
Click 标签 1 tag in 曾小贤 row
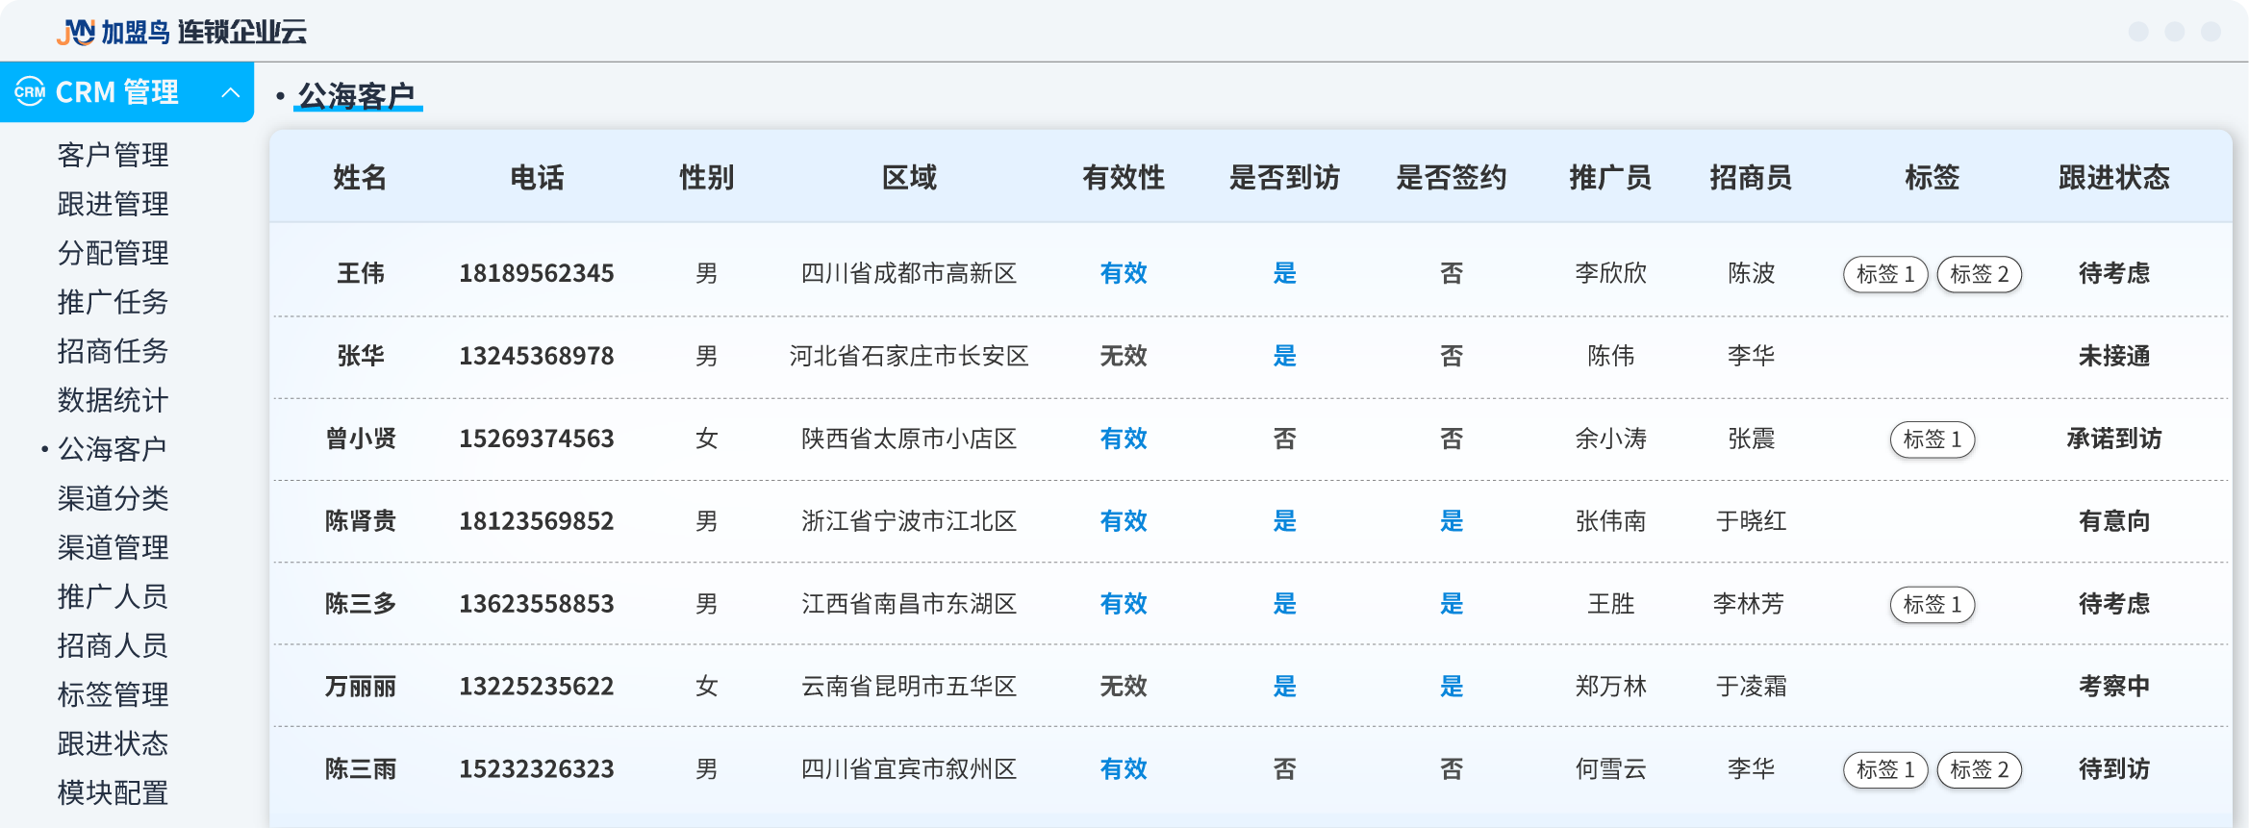[1932, 439]
